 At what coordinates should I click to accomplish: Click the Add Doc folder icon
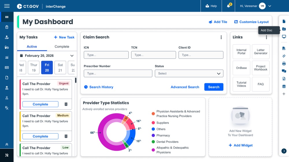click(284, 29)
